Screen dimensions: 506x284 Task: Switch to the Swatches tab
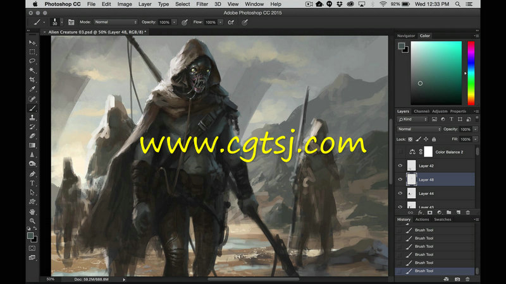442,219
